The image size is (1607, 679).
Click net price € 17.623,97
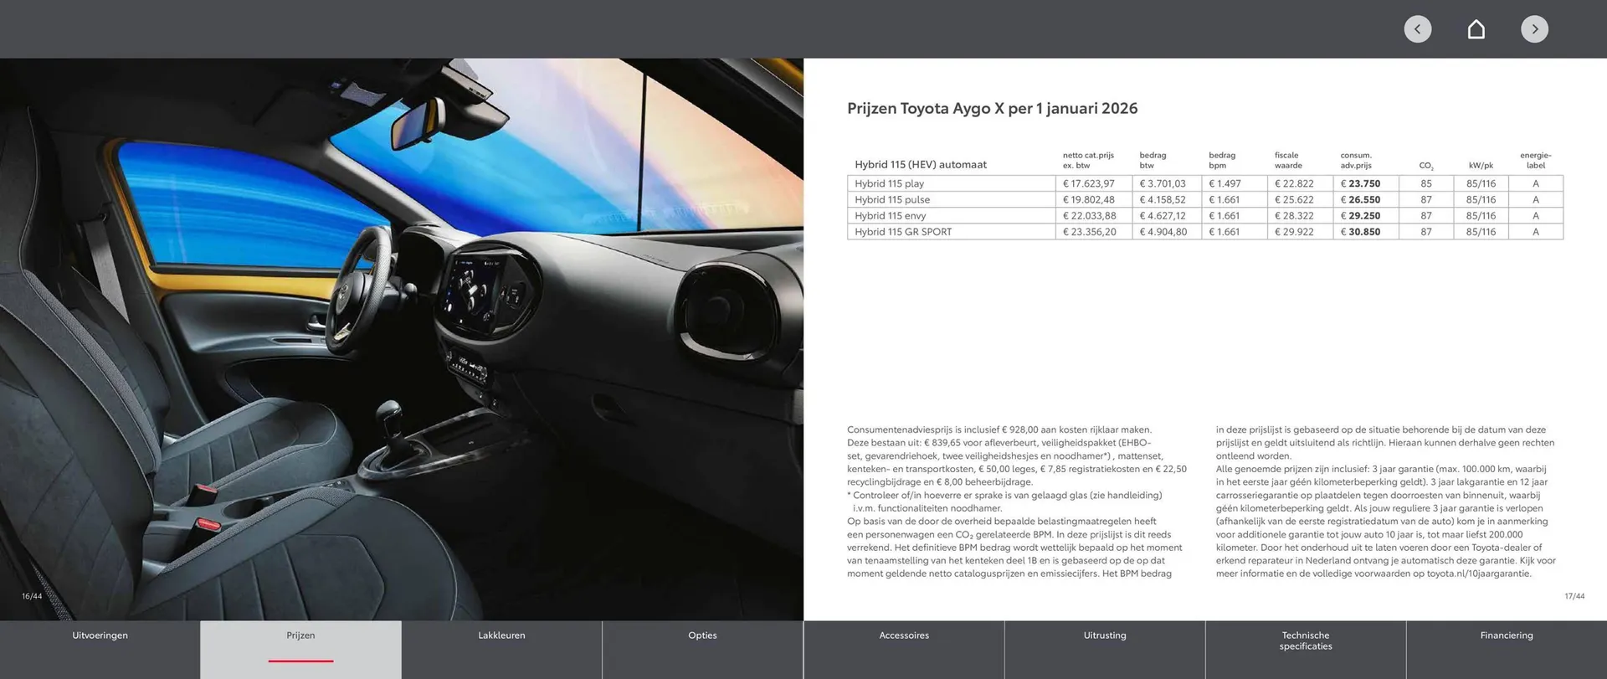click(1089, 183)
